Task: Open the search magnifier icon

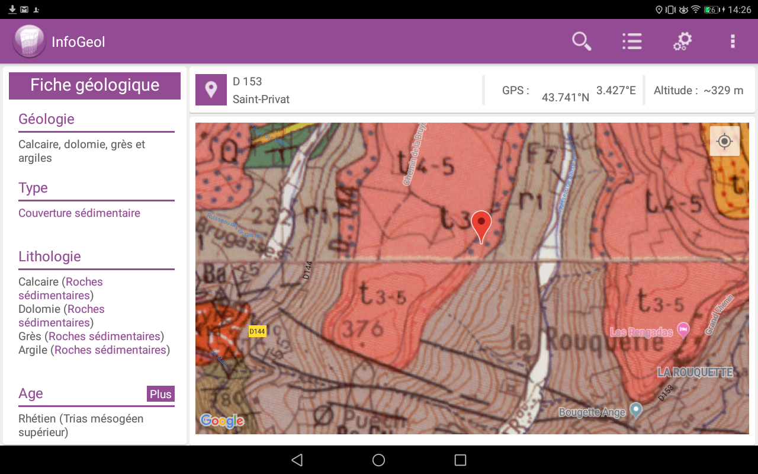Action: [x=582, y=41]
